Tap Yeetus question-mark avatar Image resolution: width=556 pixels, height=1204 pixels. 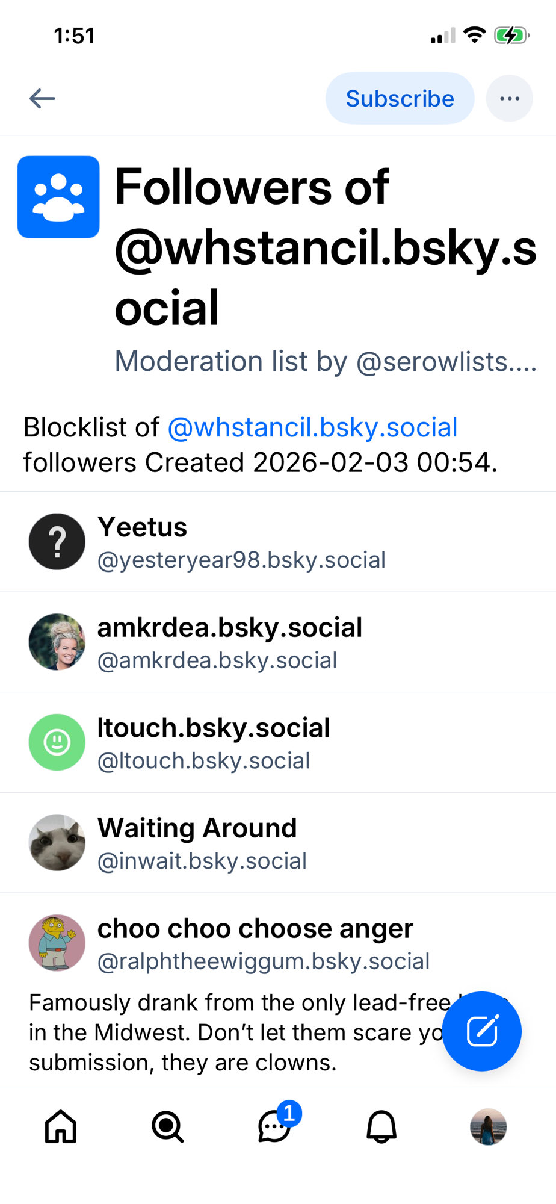pyautogui.click(x=57, y=542)
